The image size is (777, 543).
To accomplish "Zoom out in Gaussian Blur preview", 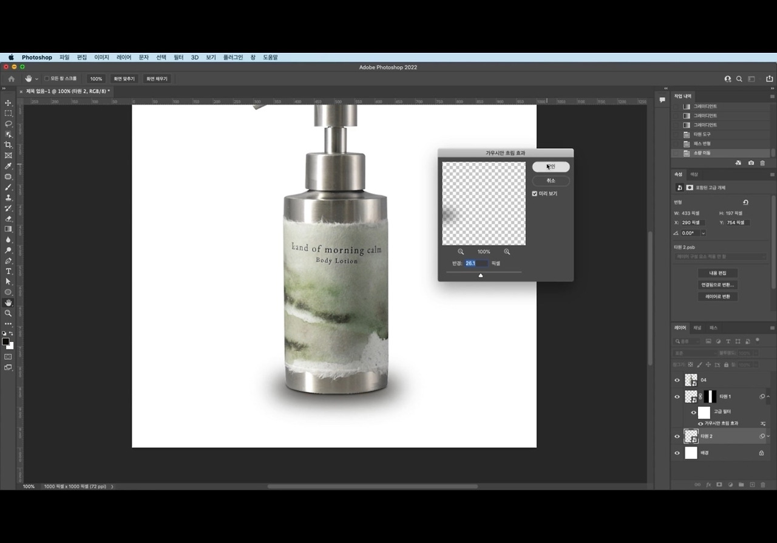I will 461,251.
